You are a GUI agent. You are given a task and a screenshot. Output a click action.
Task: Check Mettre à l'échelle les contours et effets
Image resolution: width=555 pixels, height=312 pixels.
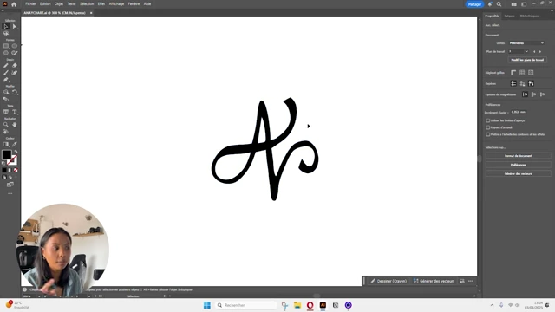click(x=488, y=134)
